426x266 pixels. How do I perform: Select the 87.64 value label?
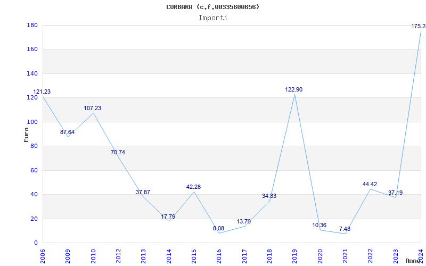pyautogui.click(x=67, y=132)
